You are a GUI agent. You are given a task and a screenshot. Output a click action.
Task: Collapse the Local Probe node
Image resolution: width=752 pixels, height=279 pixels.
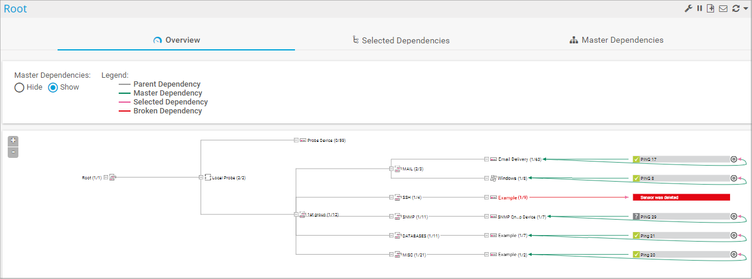[x=201, y=177]
